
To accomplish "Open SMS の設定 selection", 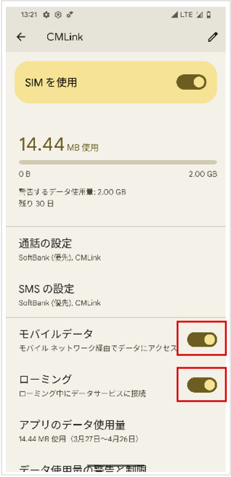I will [x=68, y=293].
